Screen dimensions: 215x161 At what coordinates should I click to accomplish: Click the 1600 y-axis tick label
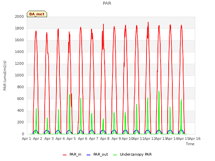tap(19, 40)
